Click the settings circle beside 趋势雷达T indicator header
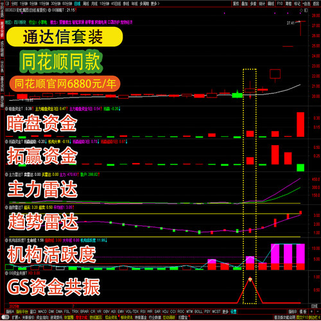This screenshot has height=321, width=321. [x=6, y=207]
